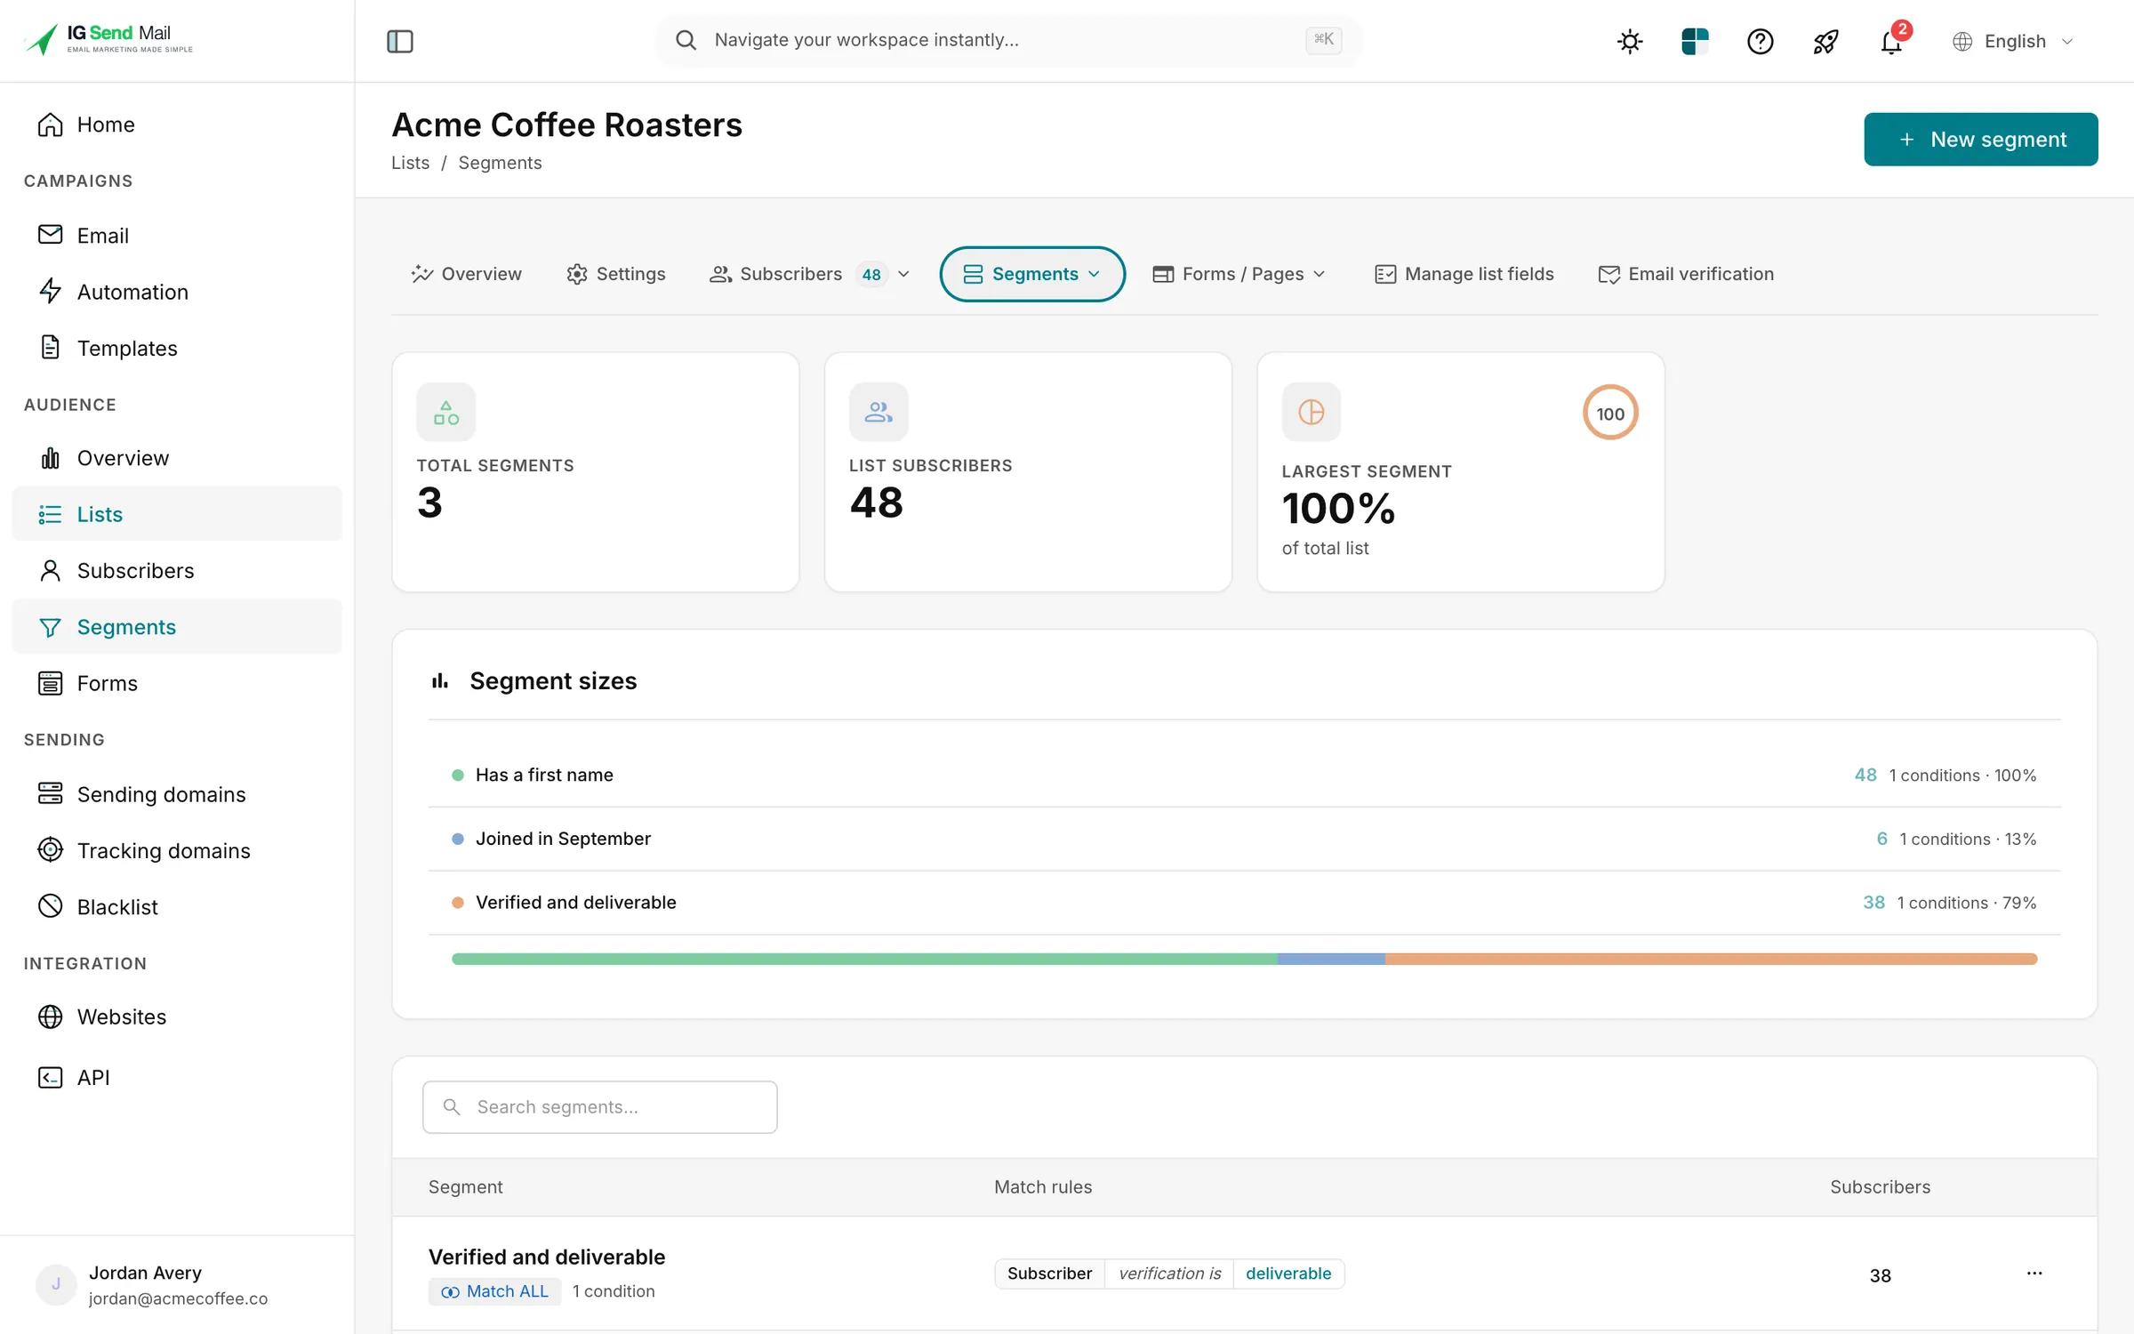Image resolution: width=2134 pixels, height=1334 pixels.
Task: Open the Manage list fields tab
Action: 1464,274
